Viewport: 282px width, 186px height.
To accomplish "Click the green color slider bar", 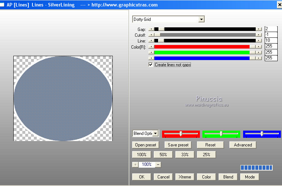I will tap(205, 53).
